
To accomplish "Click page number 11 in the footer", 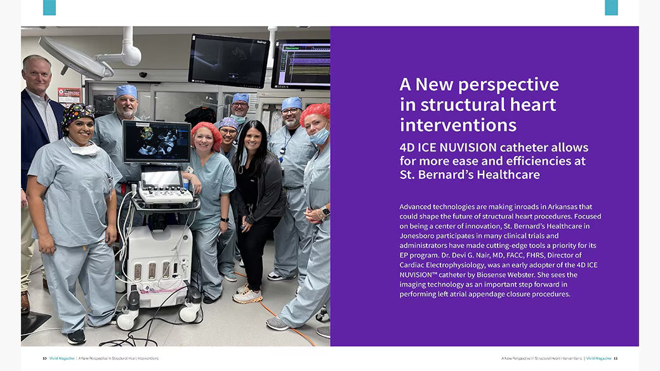I will click(616, 358).
